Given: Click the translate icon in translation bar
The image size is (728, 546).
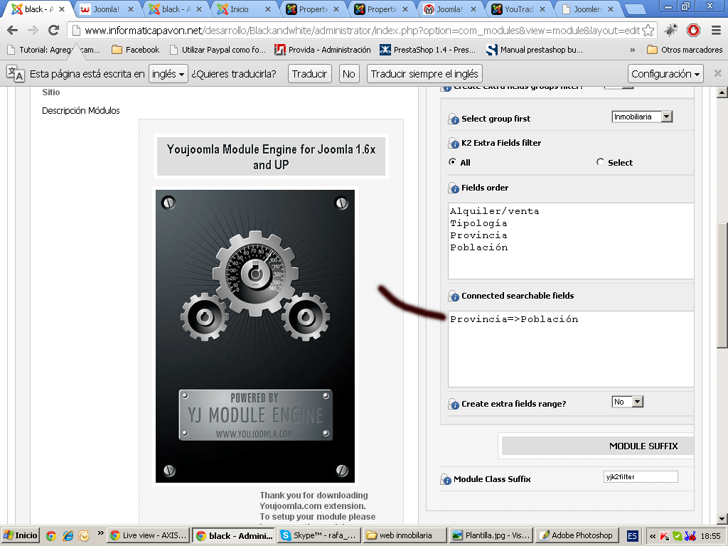Looking at the screenshot, I should (x=16, y=74).
